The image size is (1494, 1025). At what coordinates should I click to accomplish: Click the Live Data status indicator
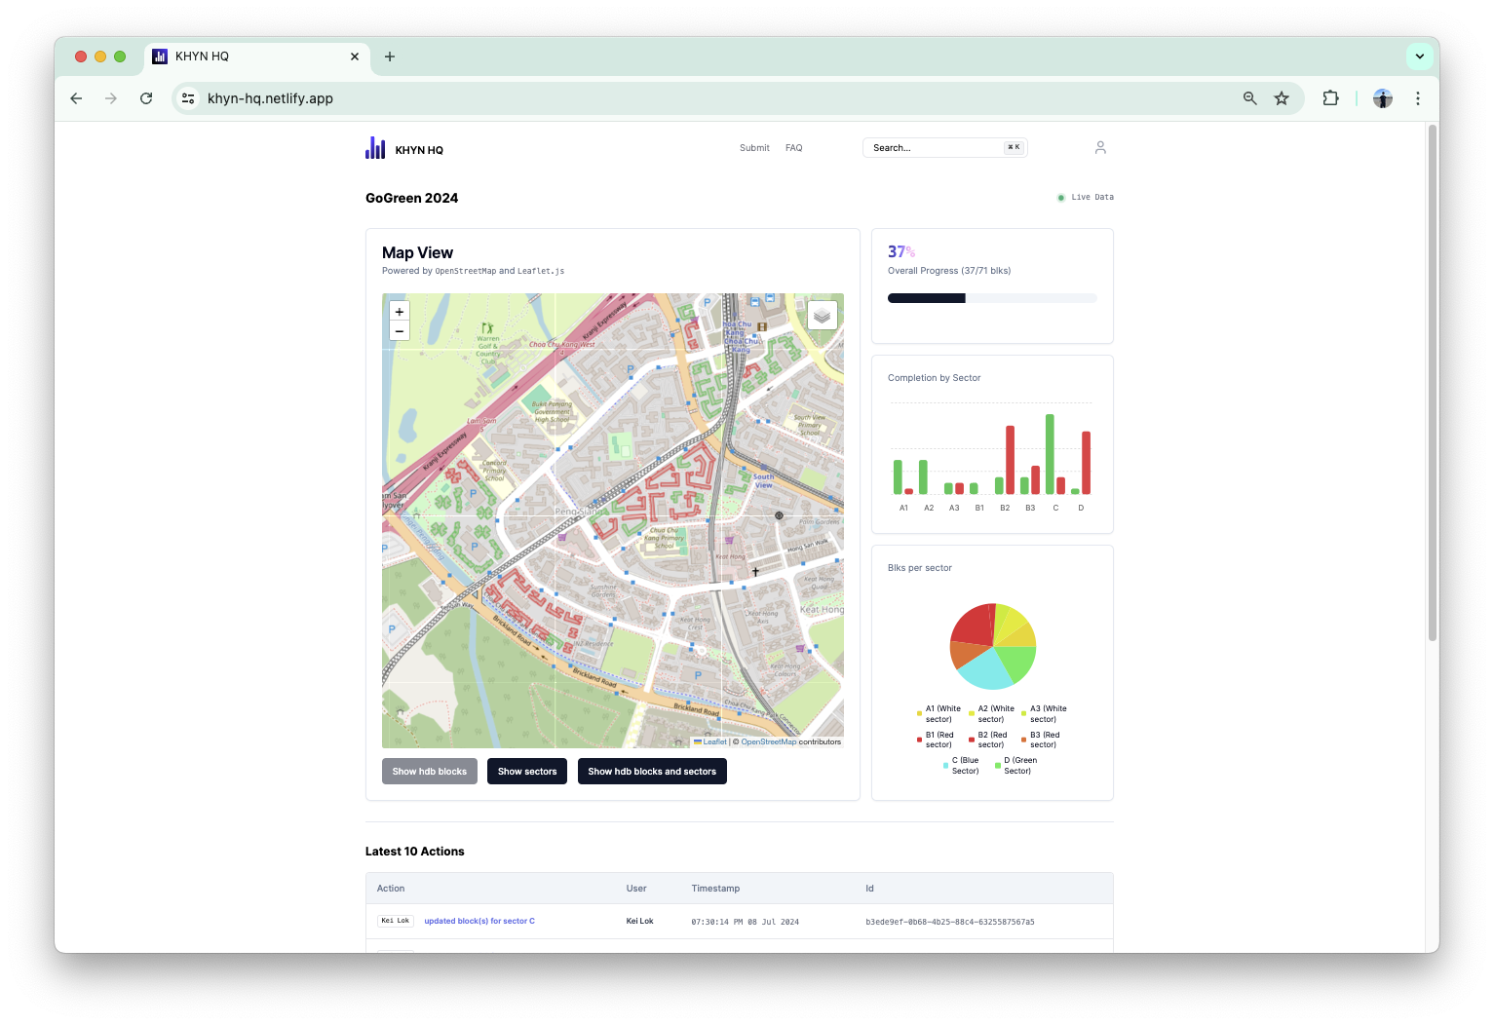[1086, 198]
